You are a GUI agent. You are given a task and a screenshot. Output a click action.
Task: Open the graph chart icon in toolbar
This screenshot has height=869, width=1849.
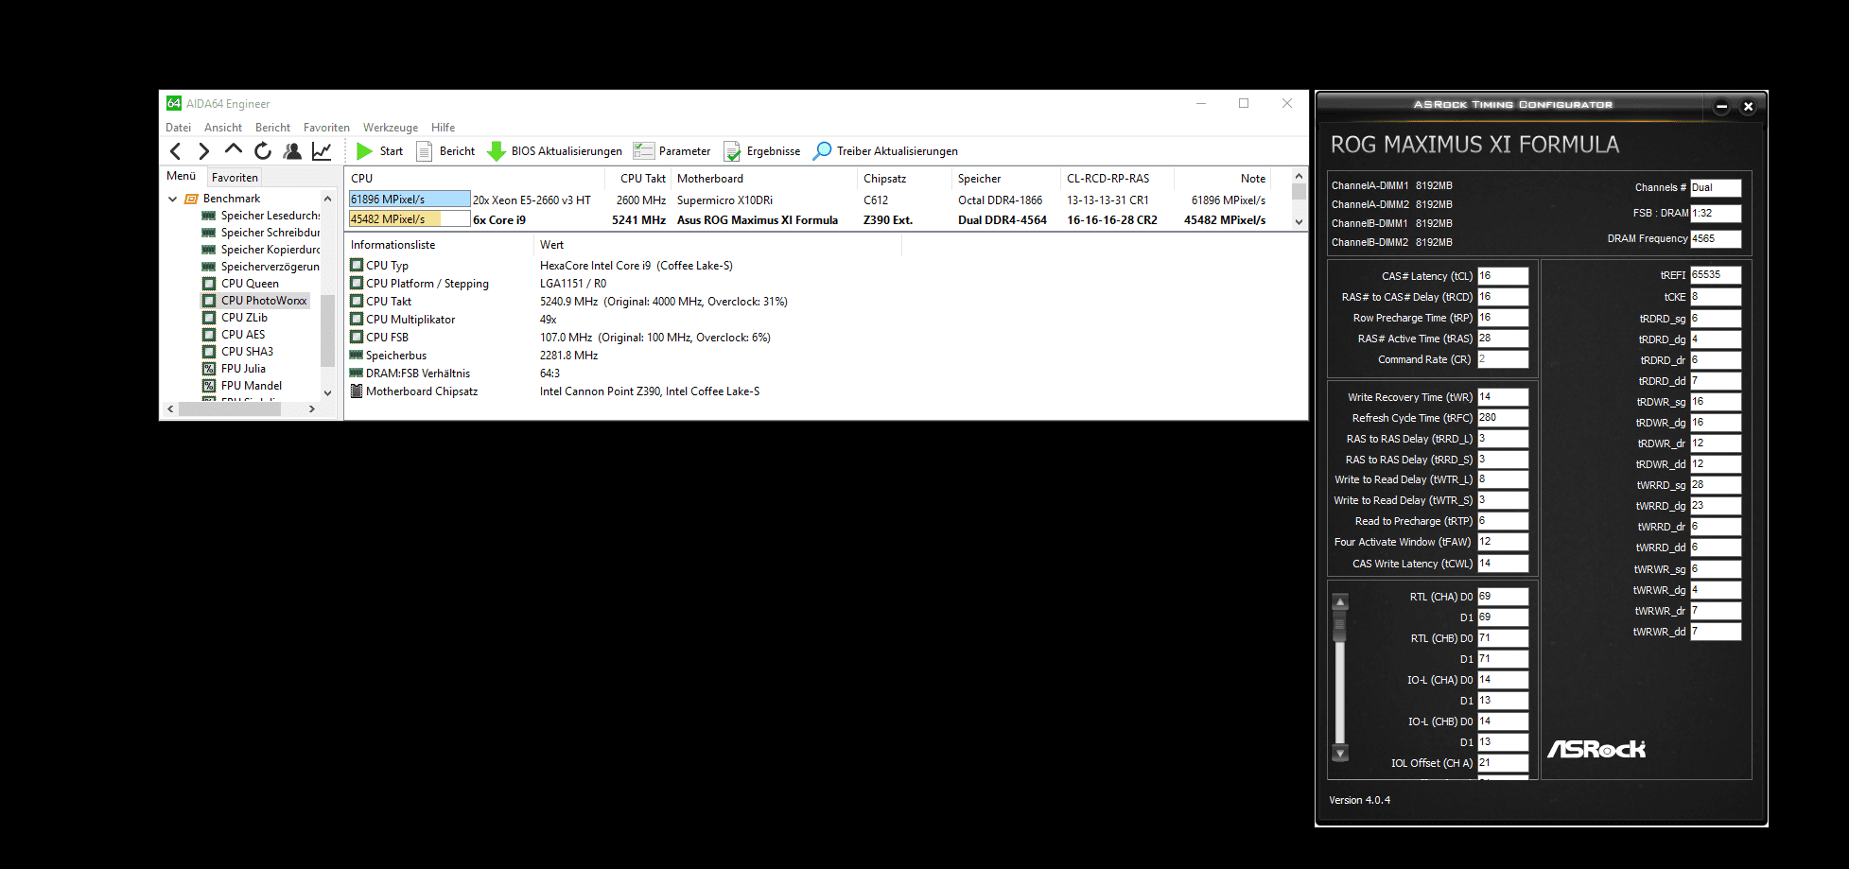(322, 150)
